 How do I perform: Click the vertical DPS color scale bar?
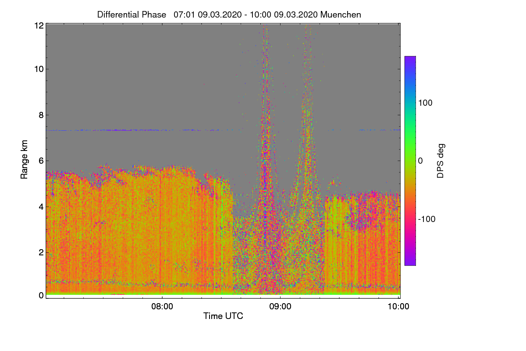(410, 161)
